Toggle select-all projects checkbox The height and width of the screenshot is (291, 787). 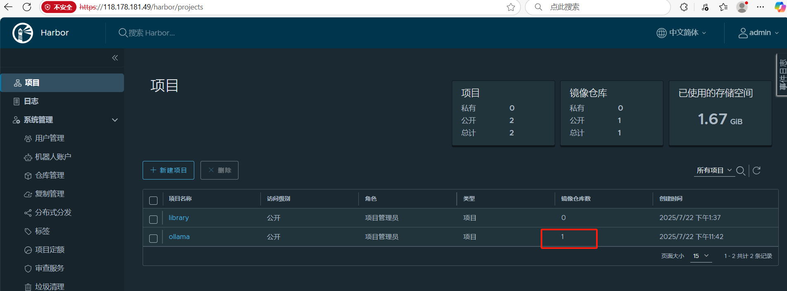pyautogui.click(x=153, y=201)
